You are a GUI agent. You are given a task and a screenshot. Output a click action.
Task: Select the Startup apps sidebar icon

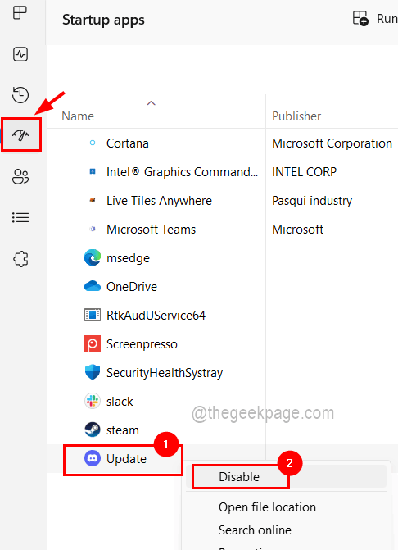(20, 134)
